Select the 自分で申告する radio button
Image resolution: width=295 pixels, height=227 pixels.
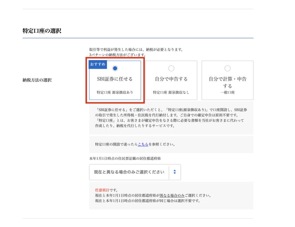pyautogui.click(x=171, y=68)
